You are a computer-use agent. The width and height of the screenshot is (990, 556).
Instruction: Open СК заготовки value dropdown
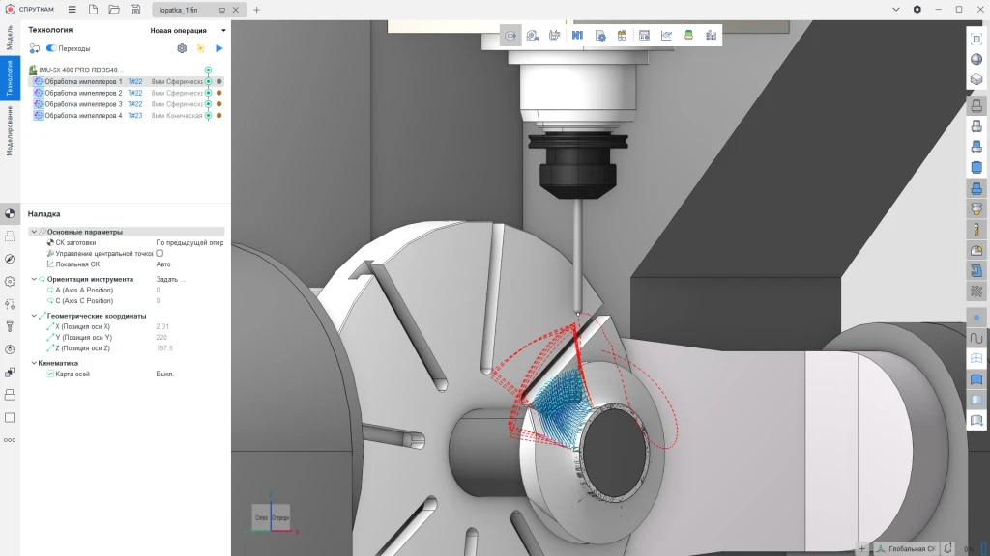click(x=189, y=242)
